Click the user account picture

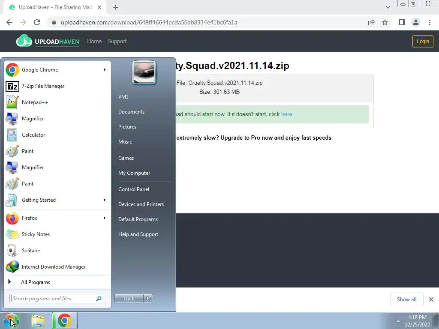144,72
